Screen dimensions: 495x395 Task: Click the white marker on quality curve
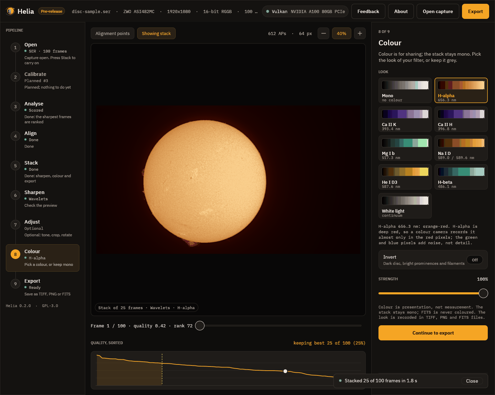[x=285, y=371]
